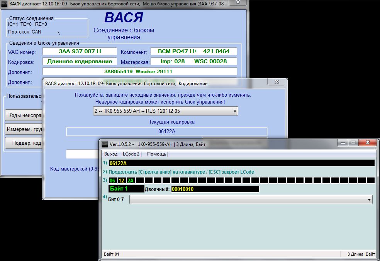Image resolution: width=380 pixels, height=261 pixels.
Task: Open the Выход menu in LCode
Action: [x=111, y=154]
